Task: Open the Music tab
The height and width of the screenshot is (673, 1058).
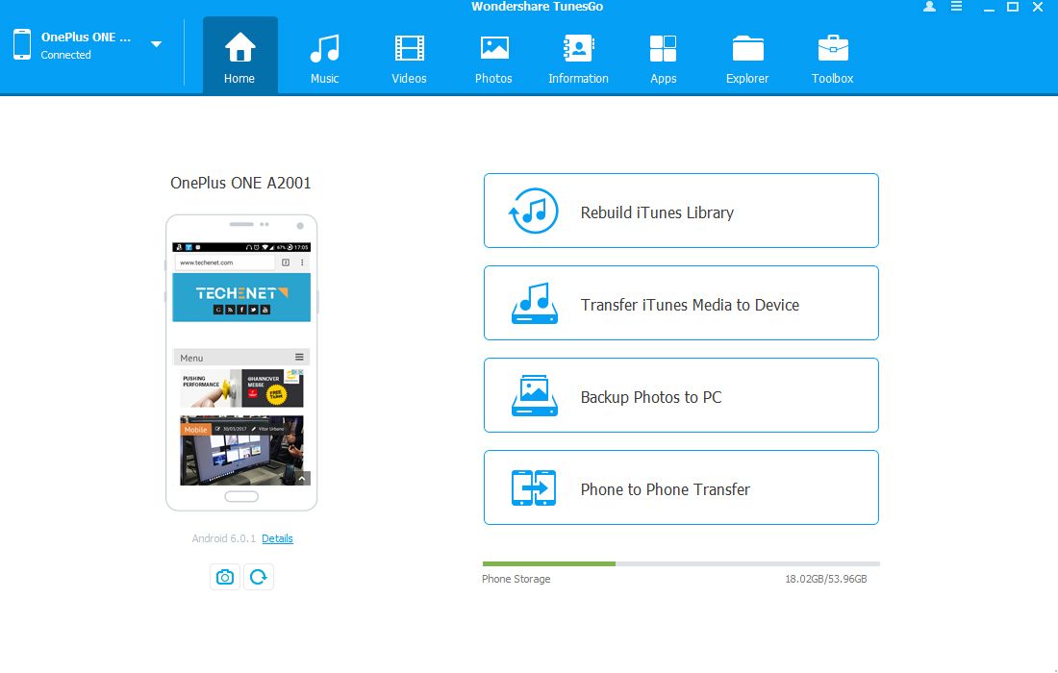Action: [x=324, y=57]
